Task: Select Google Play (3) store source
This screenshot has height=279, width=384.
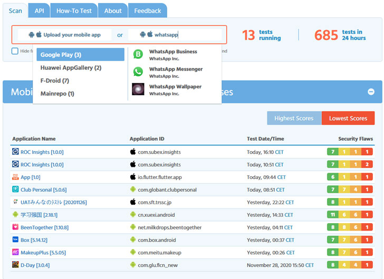Action: (80, 55)
